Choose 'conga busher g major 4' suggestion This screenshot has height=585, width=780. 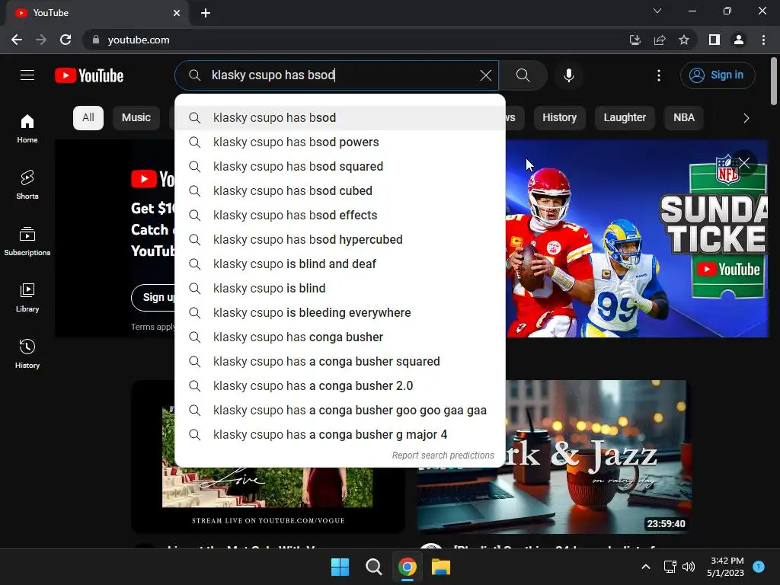pos(340,435)
